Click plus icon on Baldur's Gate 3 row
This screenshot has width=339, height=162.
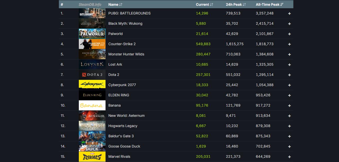pyautogui.click(x=289, y=136)
